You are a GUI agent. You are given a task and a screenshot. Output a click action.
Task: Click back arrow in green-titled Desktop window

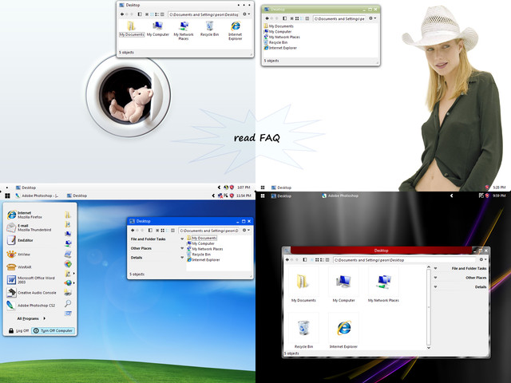pos(267,18)
